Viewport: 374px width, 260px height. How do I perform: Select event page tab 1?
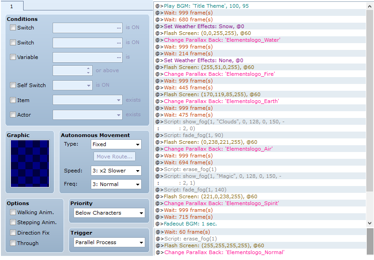[x=12, y=5]
